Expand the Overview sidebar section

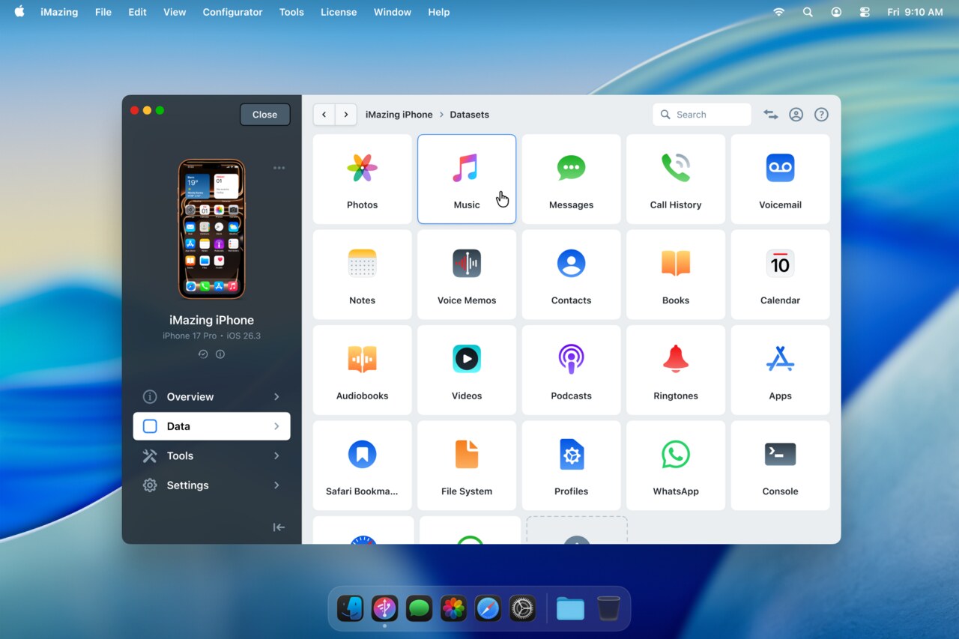pyautogui.click(x=211, y=396)
